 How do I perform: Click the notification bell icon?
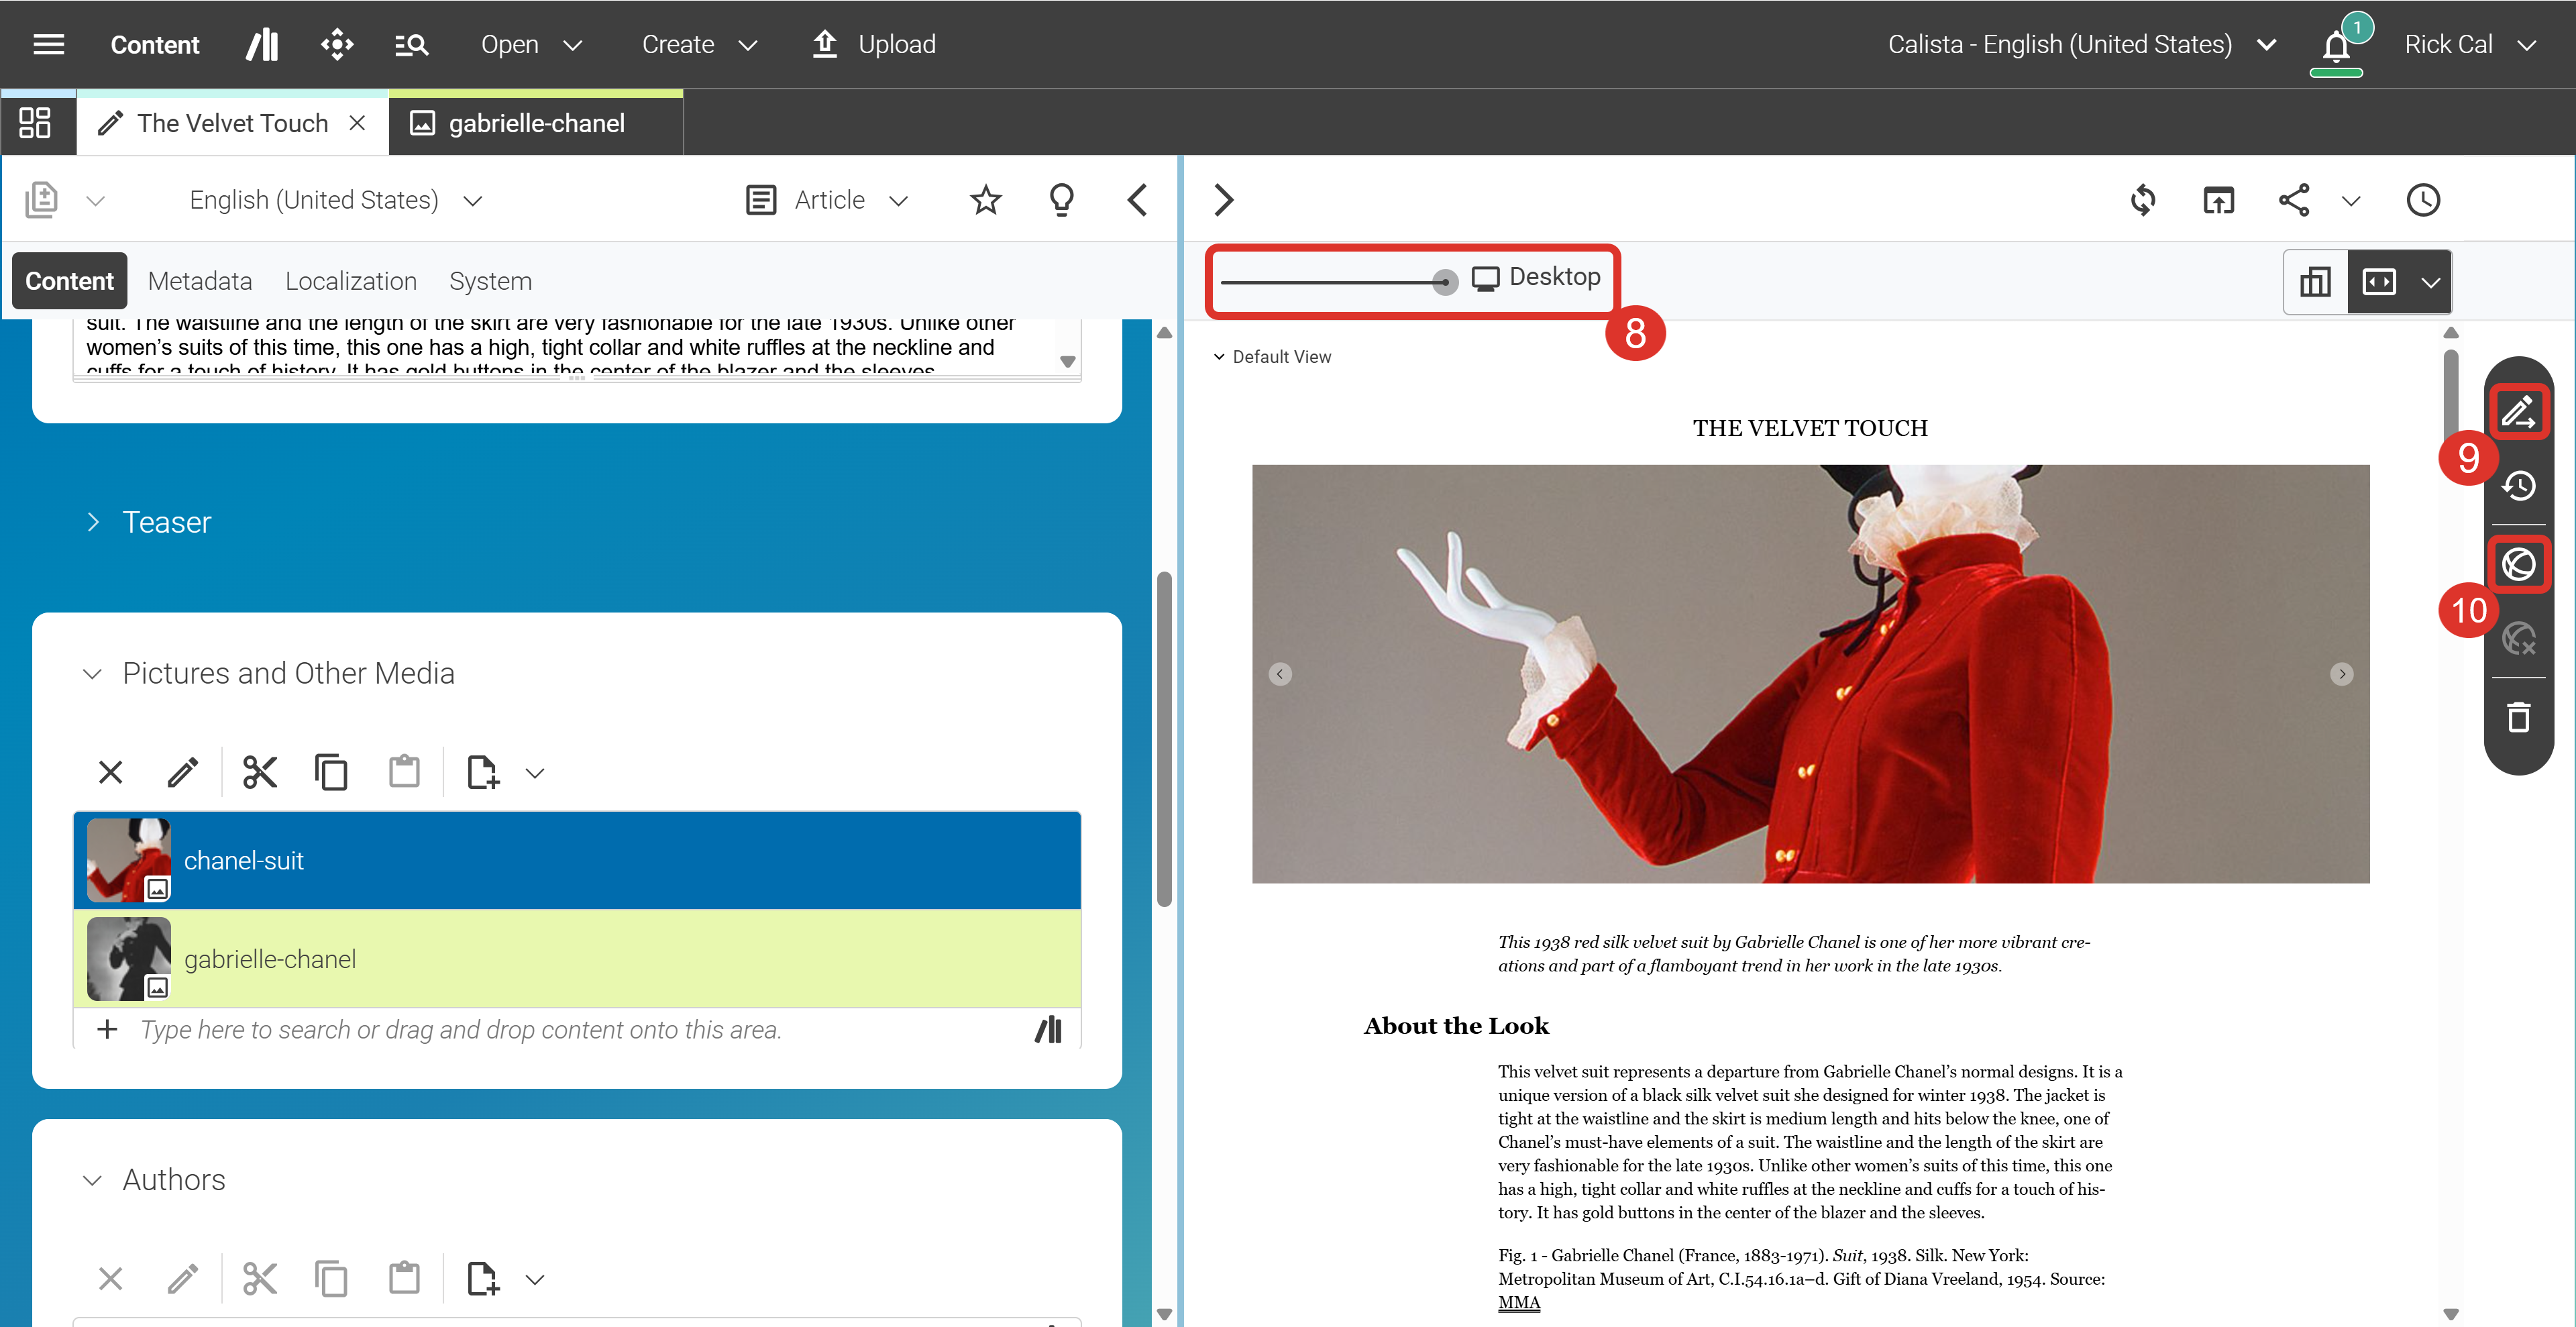tap(2335, 46)
